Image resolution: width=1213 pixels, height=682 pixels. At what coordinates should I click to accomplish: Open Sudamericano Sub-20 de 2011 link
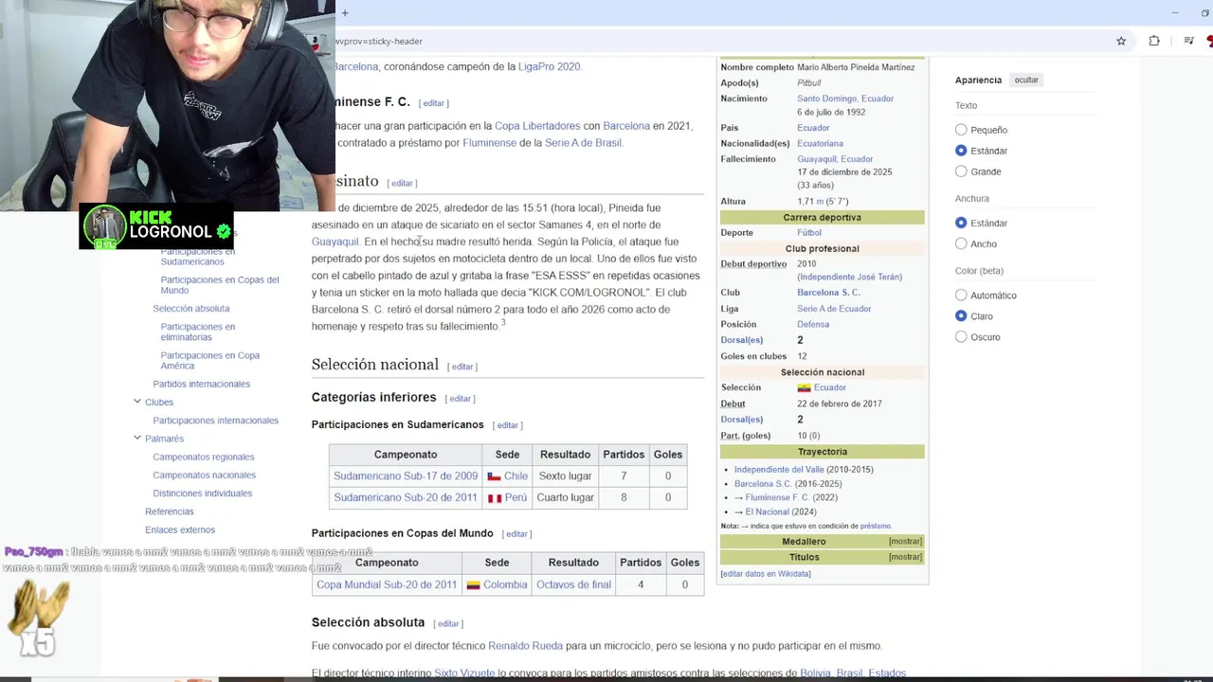tap(406, 498)
